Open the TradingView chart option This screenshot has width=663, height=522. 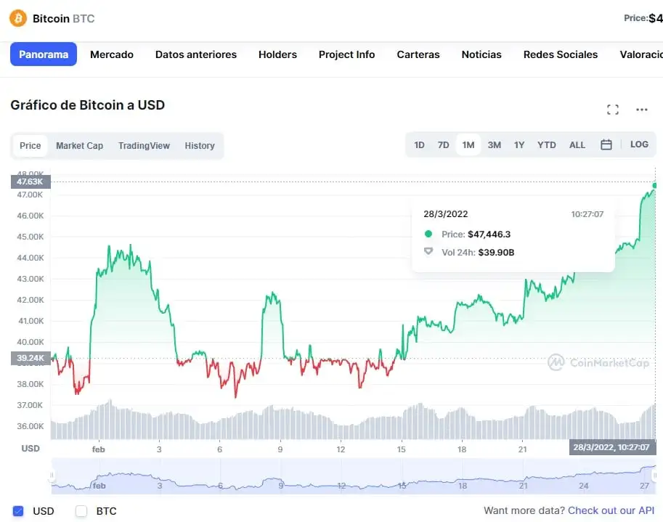coord(144,145)
